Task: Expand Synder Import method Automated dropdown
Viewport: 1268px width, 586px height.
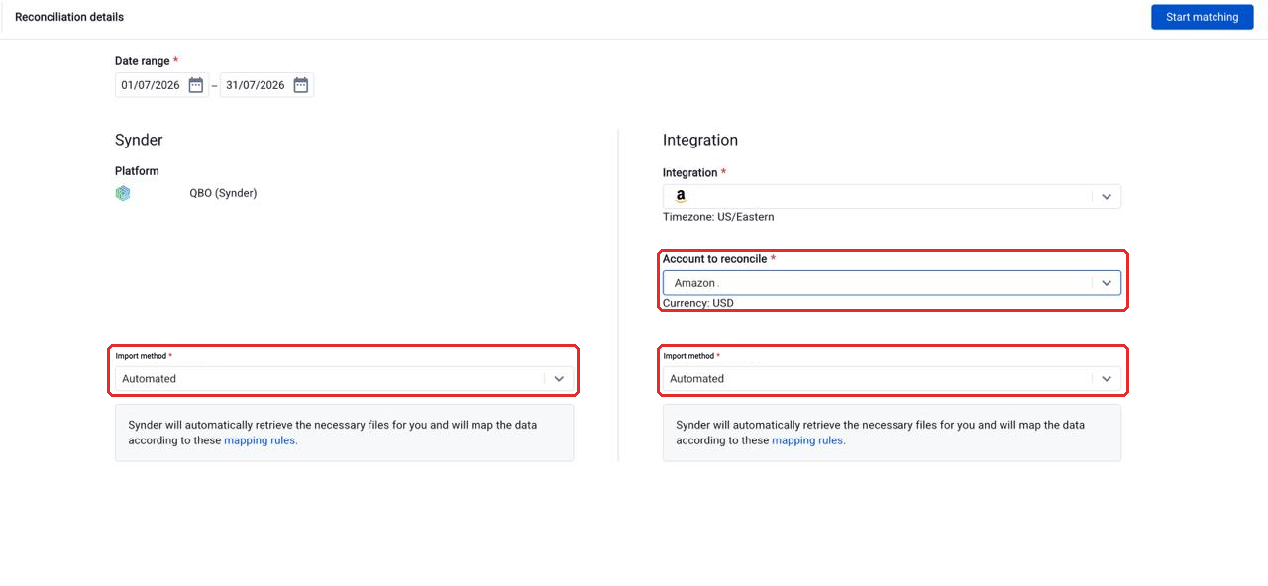Action: point(344,379)
